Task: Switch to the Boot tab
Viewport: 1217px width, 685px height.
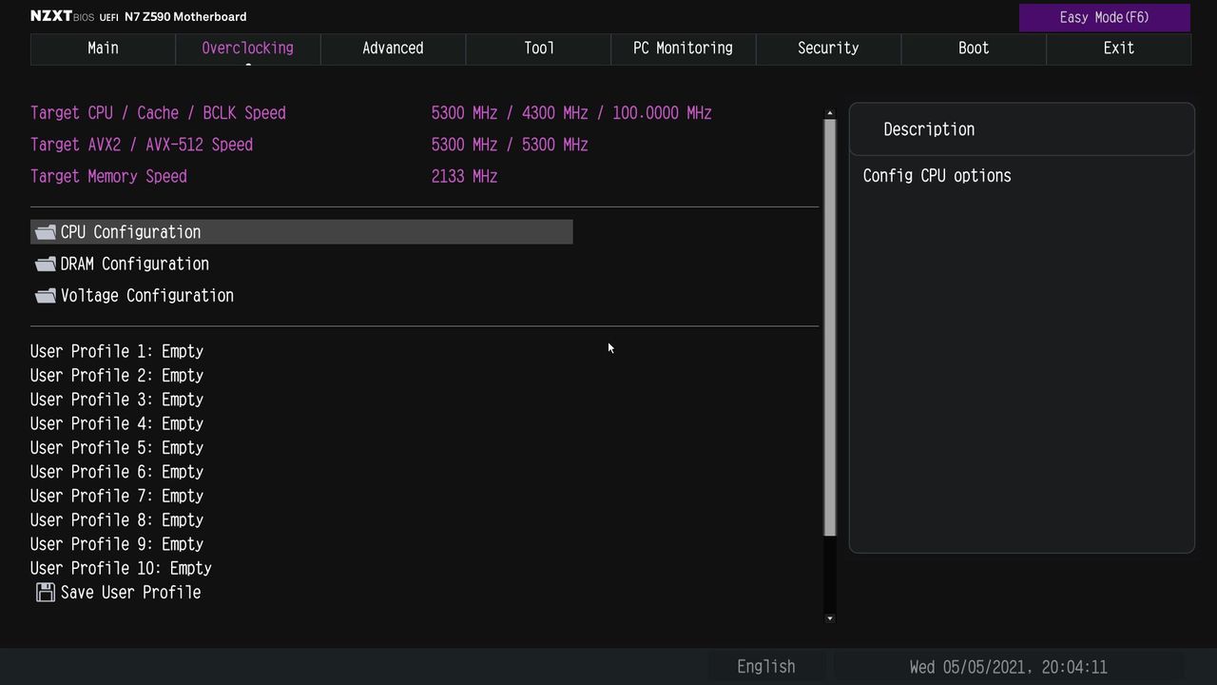Action: coord(974,49)
